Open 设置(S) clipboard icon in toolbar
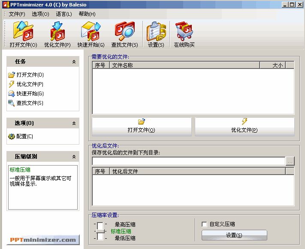This screenshot has height=249, width=305. (156, 34)
